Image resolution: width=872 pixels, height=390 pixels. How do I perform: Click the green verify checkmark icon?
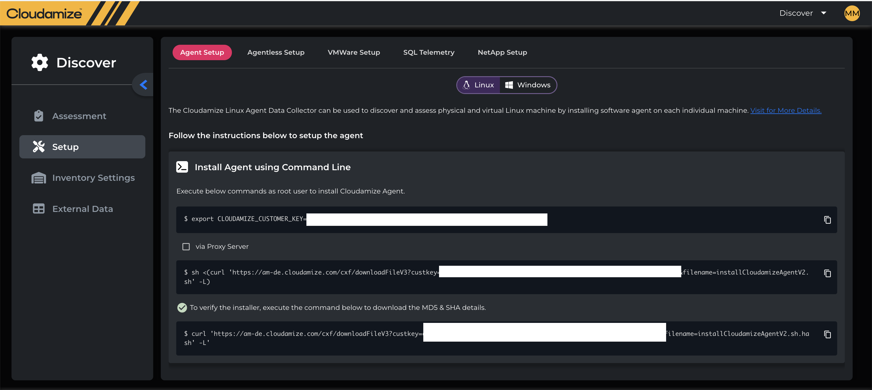pos(182,307)
